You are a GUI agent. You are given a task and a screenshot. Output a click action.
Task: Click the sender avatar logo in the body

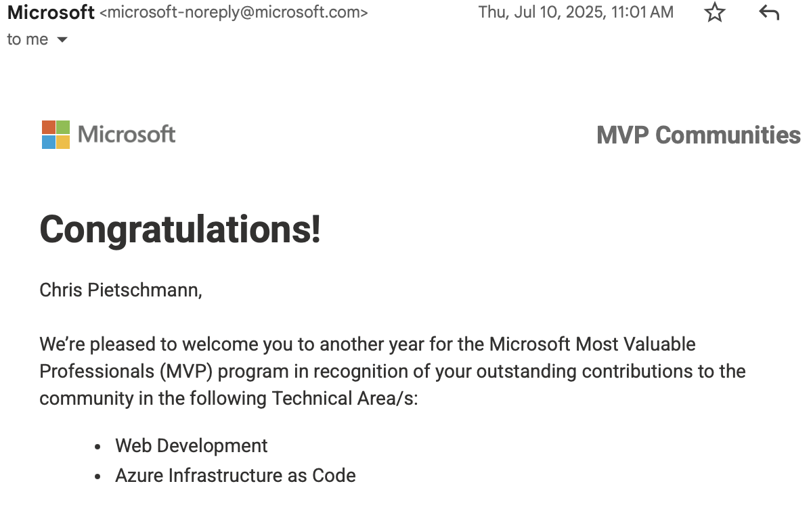[x=55, y=134]
